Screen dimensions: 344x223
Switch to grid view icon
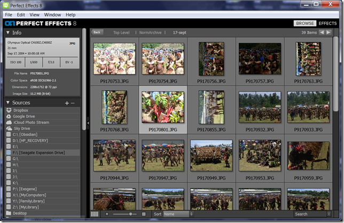(x=95, y=214)
